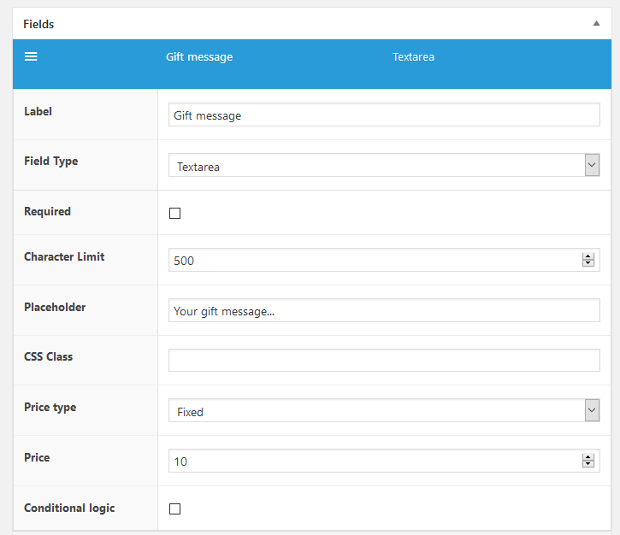This screenshot has width=620, height=535.
Task: Tick the Required checkbox
Action: [174, 214]
